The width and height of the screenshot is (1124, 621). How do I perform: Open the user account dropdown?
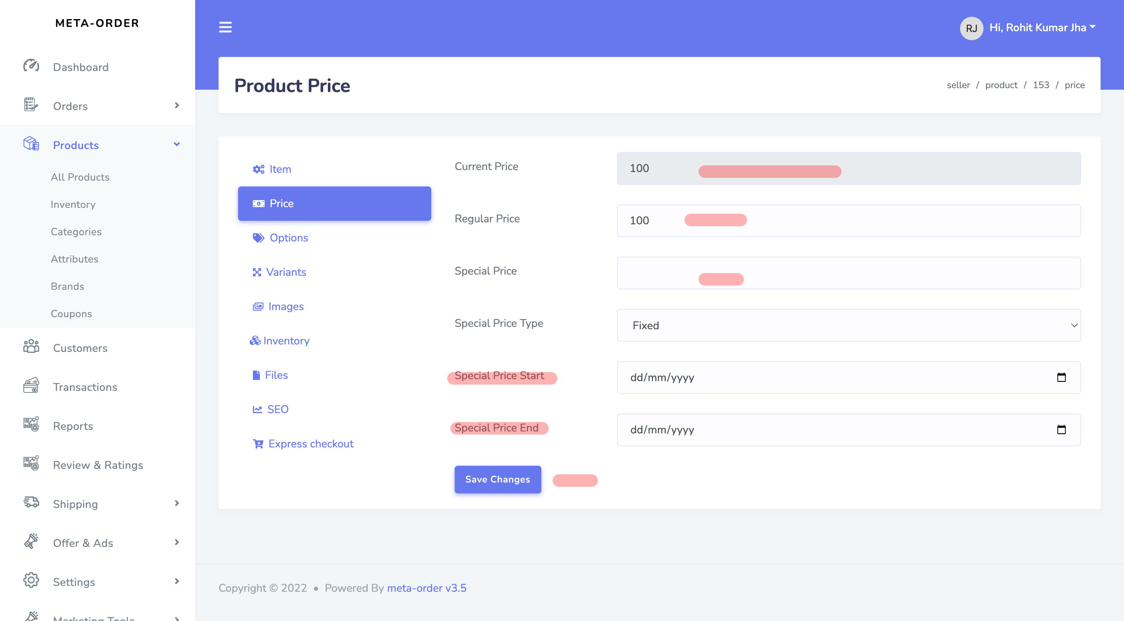(x=1042, y=27)
